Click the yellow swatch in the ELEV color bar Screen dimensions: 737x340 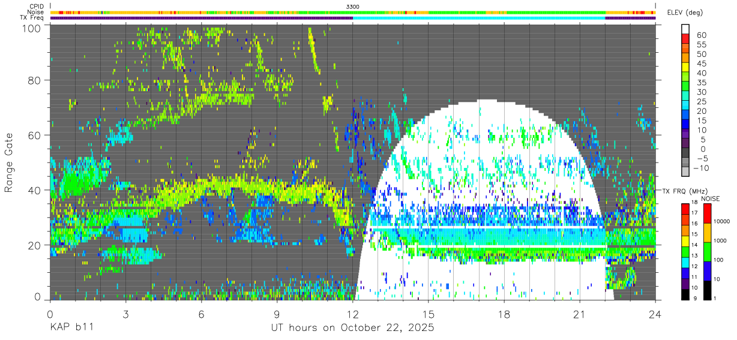(685, 66)
